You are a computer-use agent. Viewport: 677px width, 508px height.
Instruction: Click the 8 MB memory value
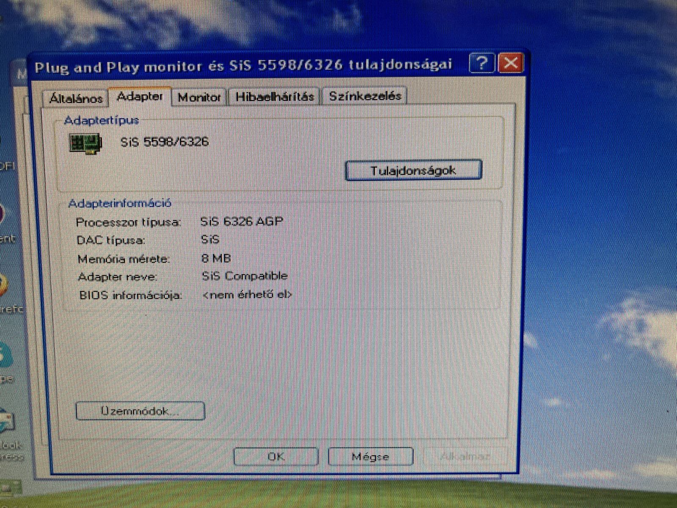tap(216, 258)
